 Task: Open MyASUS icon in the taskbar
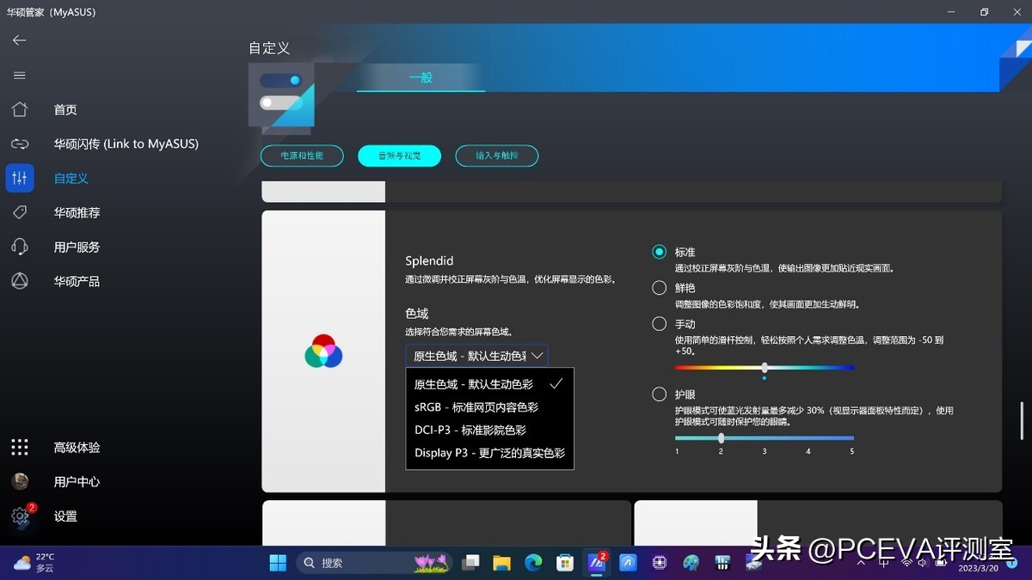click(x=596, y=563)
